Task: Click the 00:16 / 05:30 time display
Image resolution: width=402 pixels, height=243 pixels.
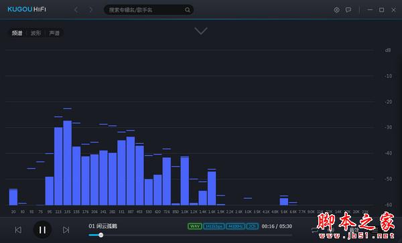Action: 277,226
